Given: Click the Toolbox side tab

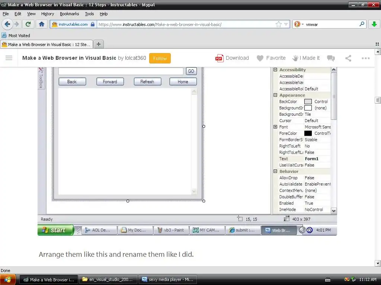Looking at the screenshot, I should 41,78.
